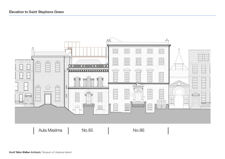This screenshot has width=225, height=159.
Task: Click the pointed spire right of No.86
Action: (x=179, y=57)
